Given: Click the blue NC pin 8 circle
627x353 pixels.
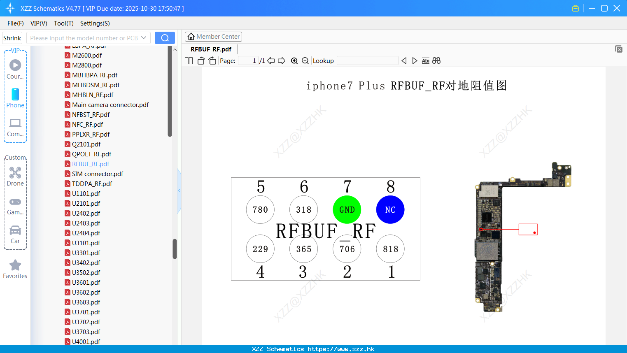Looking at the screenshot, I should pos(390,209).
